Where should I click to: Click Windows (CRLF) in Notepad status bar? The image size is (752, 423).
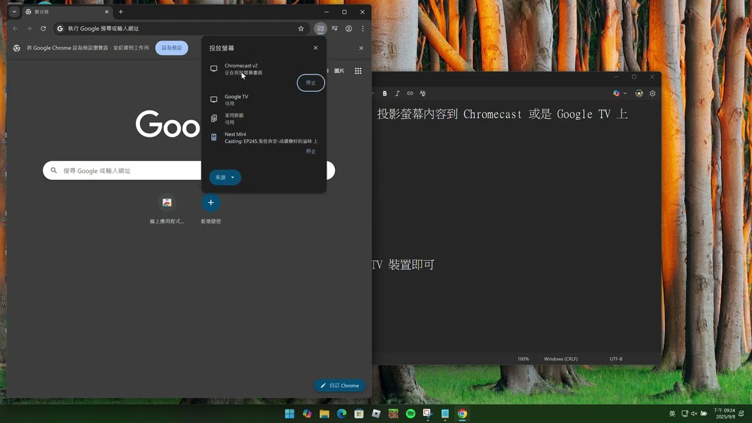click(x=560, y=359)
